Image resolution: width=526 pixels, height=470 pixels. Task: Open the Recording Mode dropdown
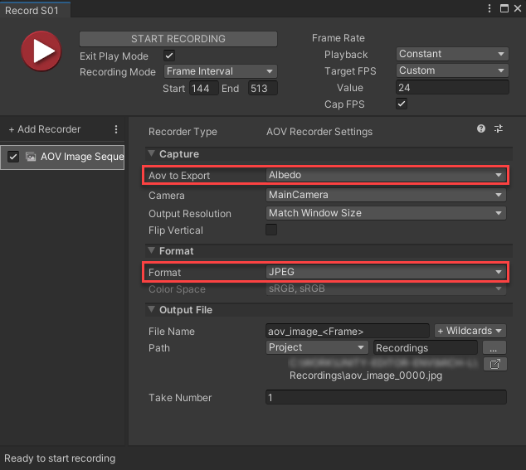click(x=220, y=71)
